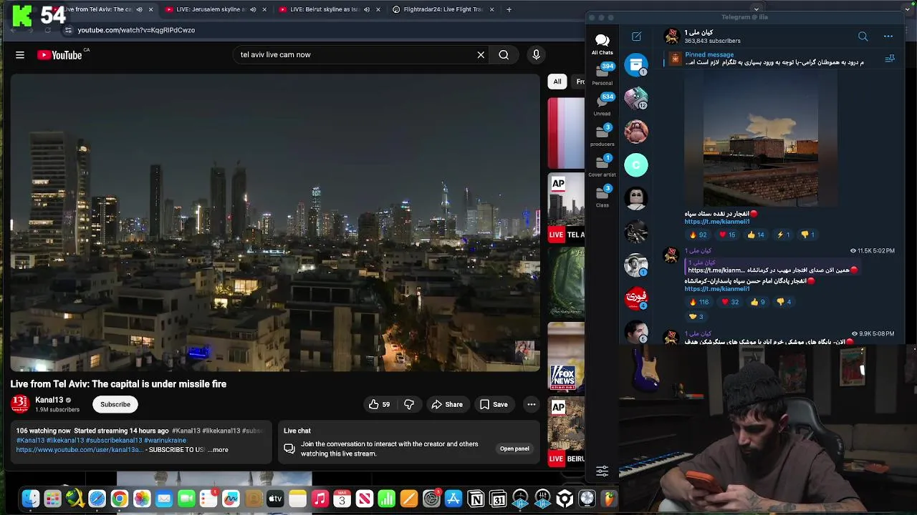Mute audio on the Jerusalem skyline tab
Image resolution: width=917 pixels, height=515 pixels.
tap(253, 9)
